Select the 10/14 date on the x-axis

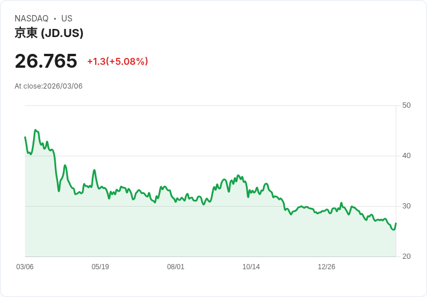tap(251, 267)
